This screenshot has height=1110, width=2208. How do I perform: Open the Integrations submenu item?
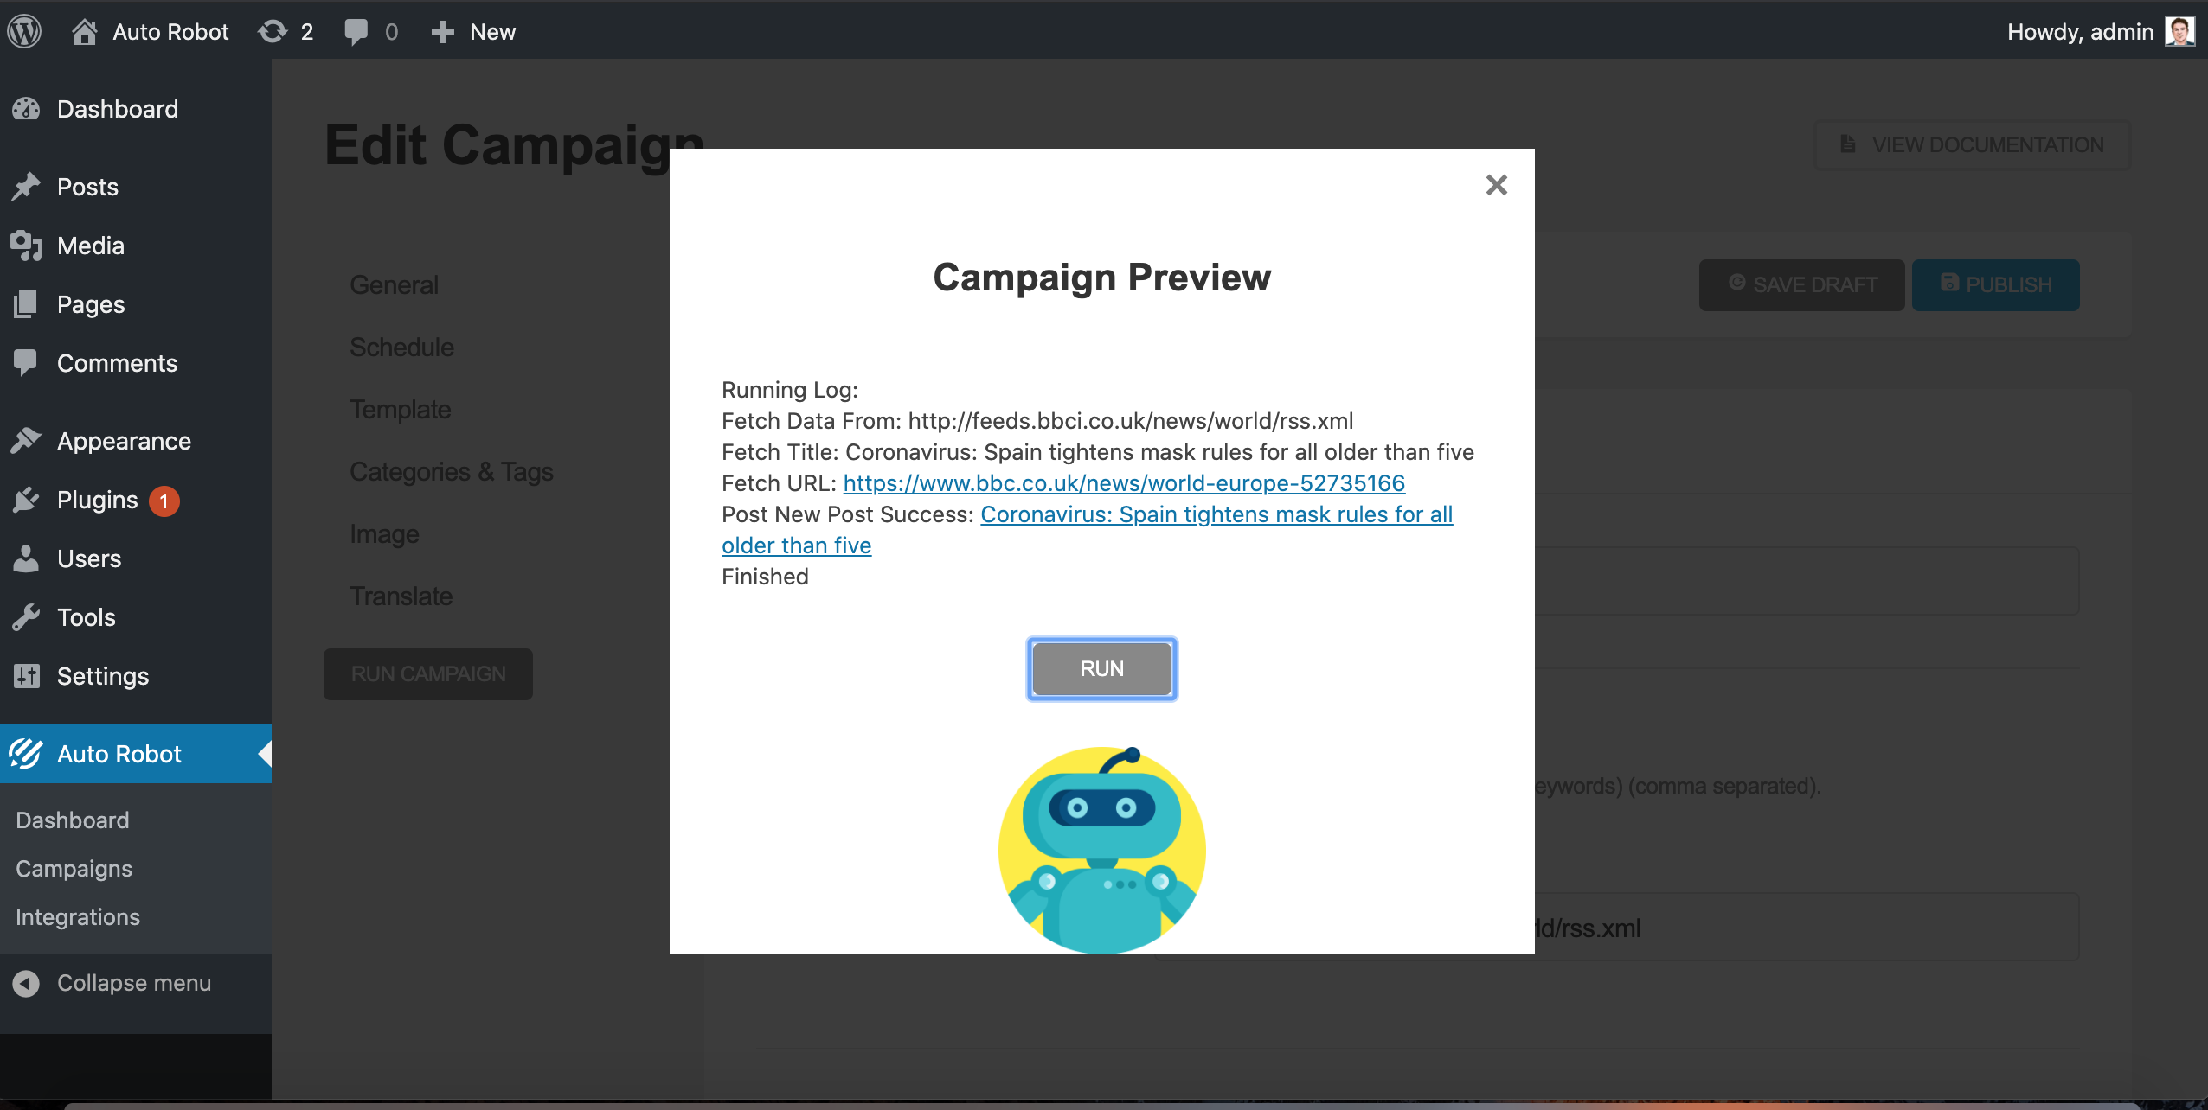tap(78, 916)
